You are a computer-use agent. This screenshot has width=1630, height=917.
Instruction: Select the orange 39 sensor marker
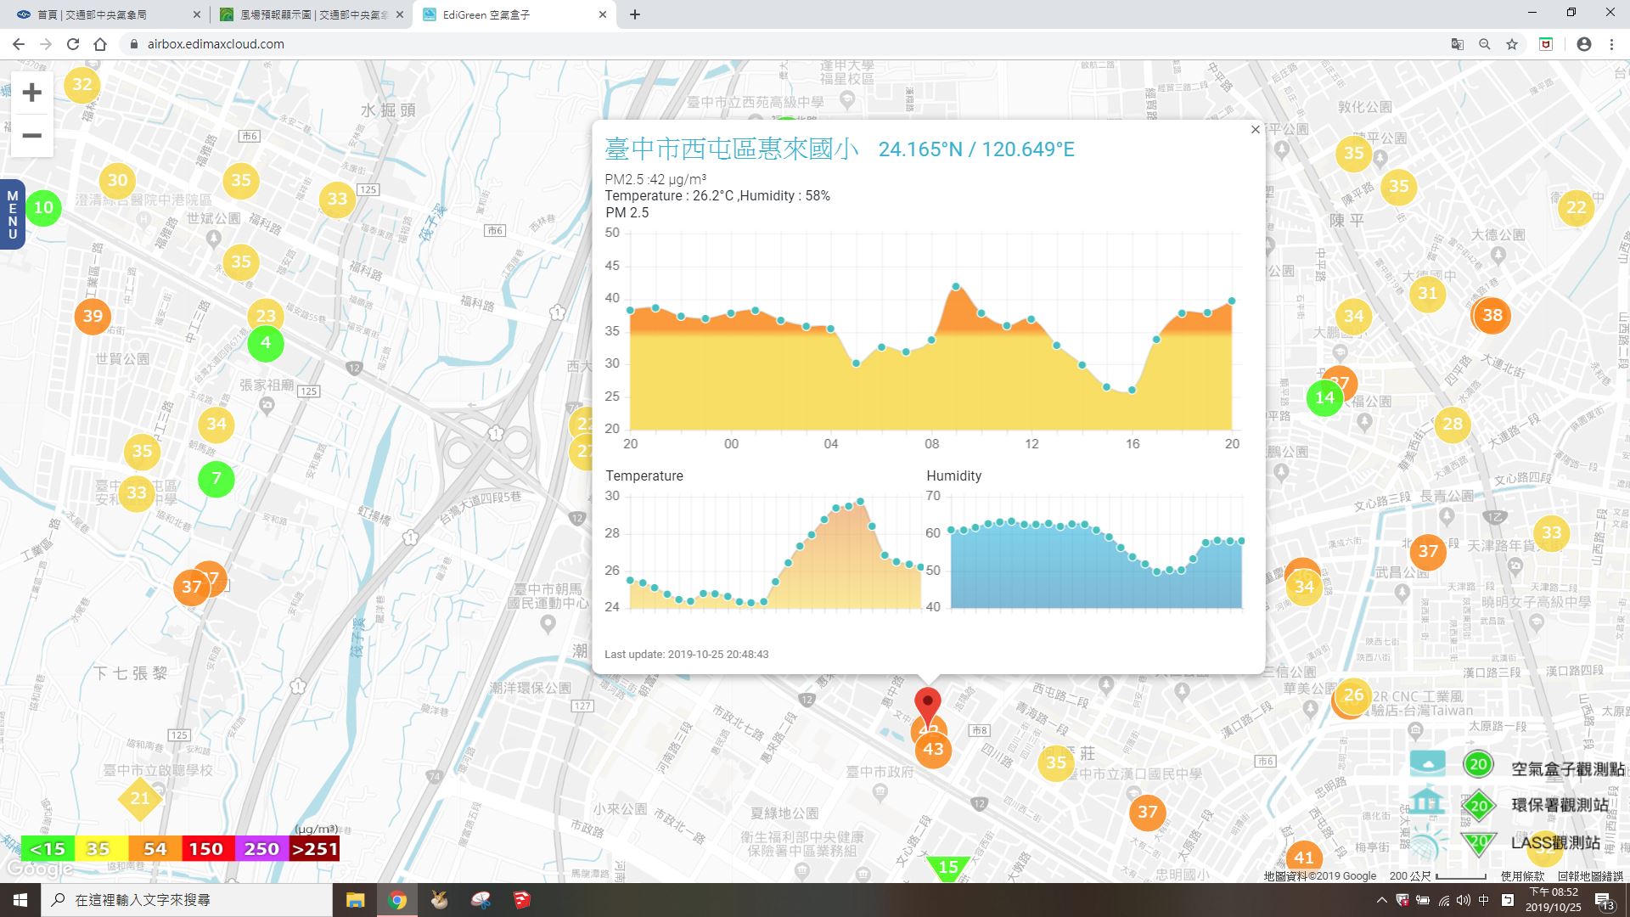[x=93, y=317]
